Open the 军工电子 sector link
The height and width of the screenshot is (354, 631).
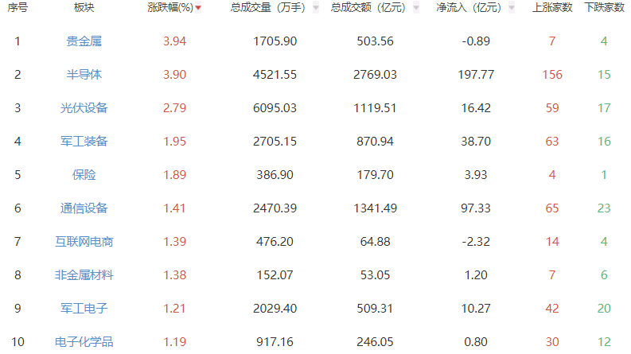pos(84,309)
